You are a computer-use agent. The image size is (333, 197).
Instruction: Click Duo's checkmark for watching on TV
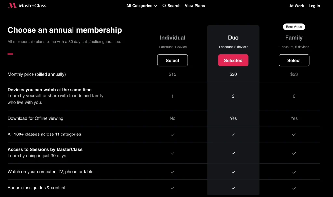(233, 172)
